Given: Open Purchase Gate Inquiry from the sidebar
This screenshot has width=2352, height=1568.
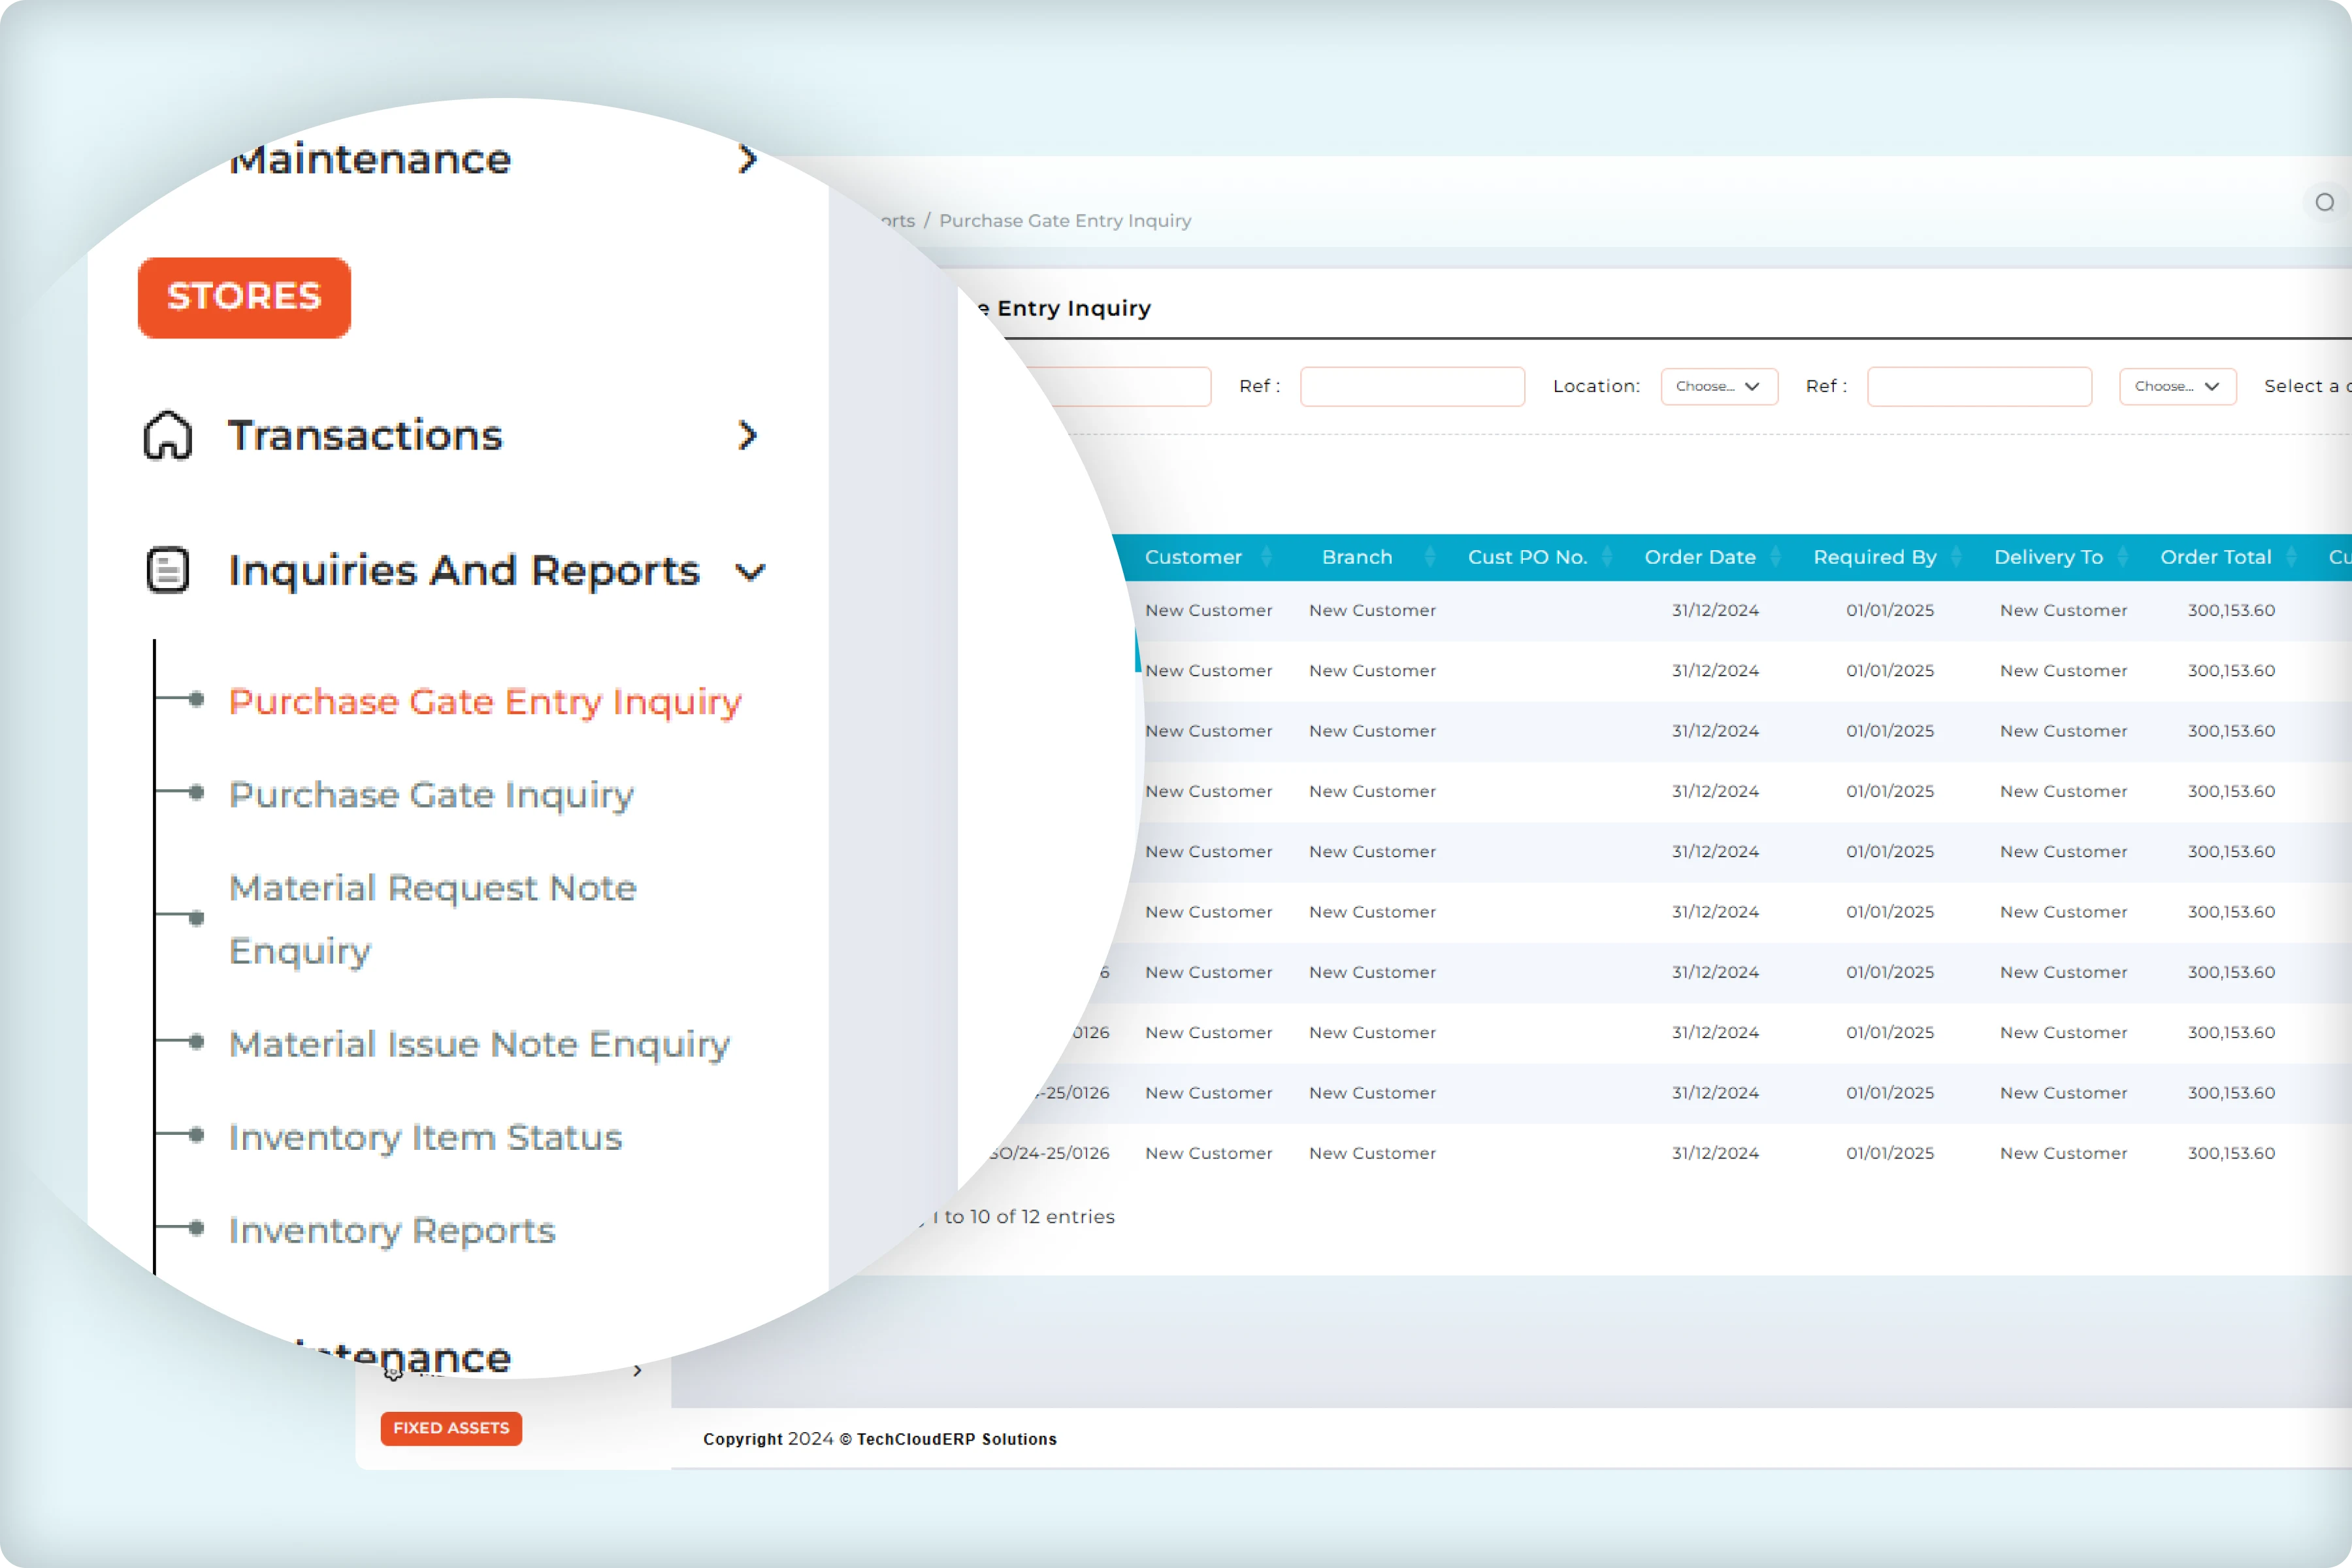Looking at the screenshot, I should (x=431, y=795).
